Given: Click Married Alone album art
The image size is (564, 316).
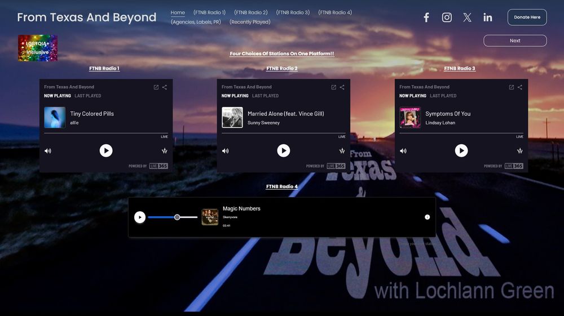Looking at the screenshot, I should [232, 117].
